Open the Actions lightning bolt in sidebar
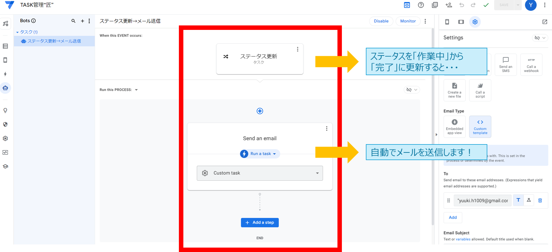552x252 pixels. click(5, 74)
